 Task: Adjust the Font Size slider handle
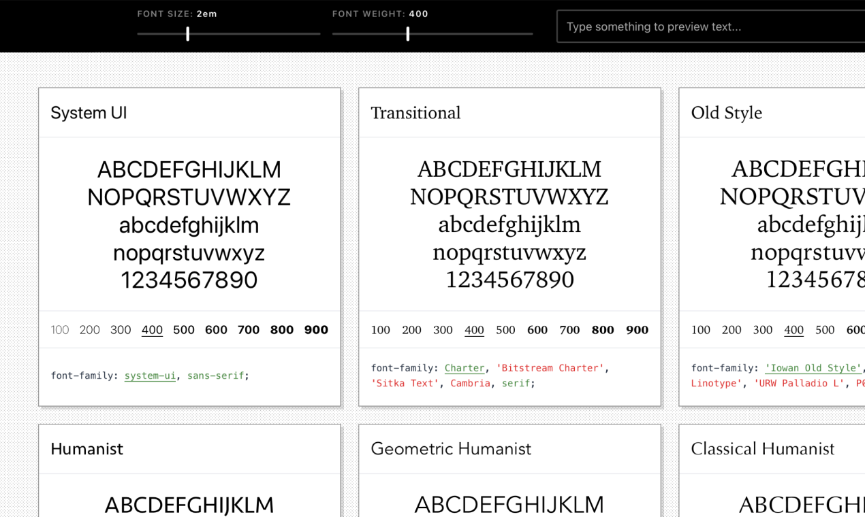(x=188, y=33)
